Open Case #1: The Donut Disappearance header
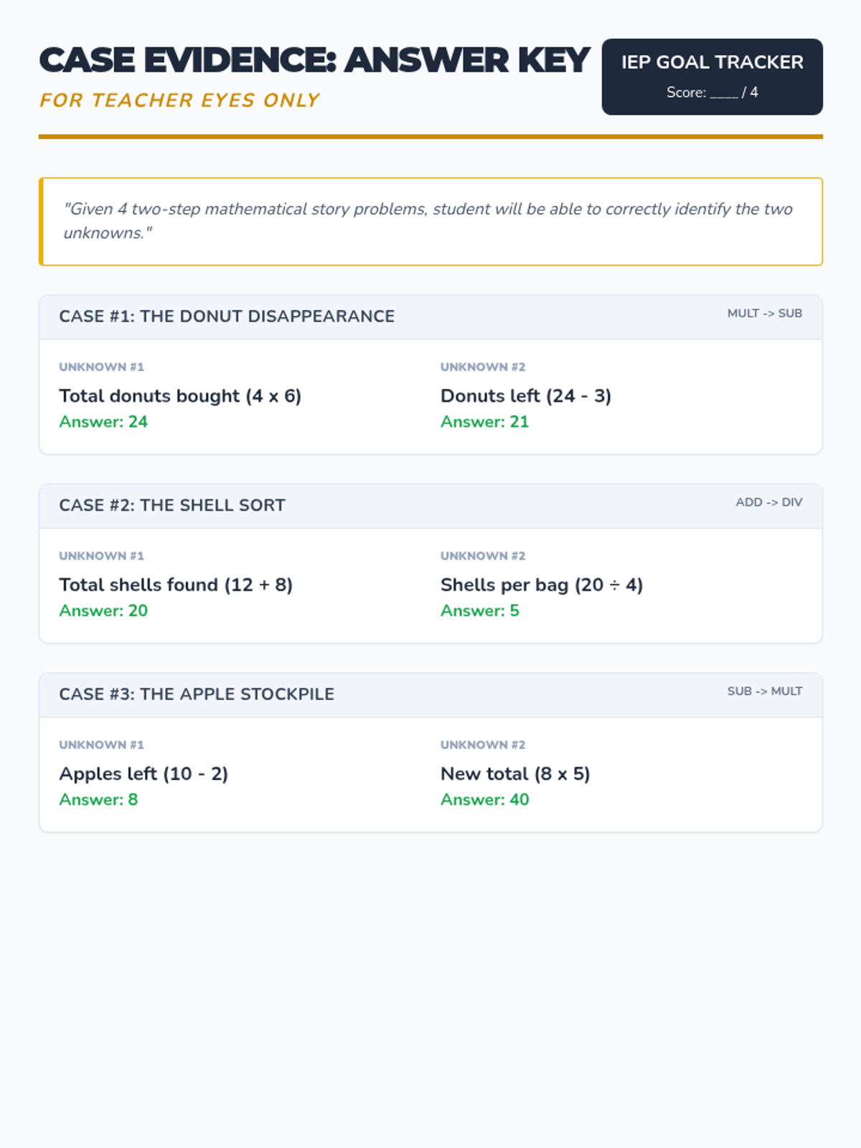 click(227, 316)
